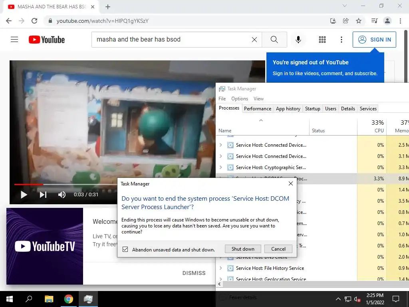
Task: Switch to the Details tab
Action: click(x=348, y=109)
